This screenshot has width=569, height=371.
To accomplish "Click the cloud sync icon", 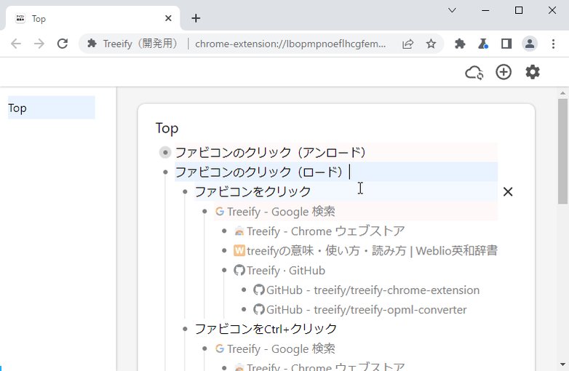I will (474, 72).
